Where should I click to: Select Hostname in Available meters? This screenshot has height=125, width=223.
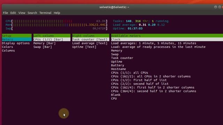click(118, 69)
